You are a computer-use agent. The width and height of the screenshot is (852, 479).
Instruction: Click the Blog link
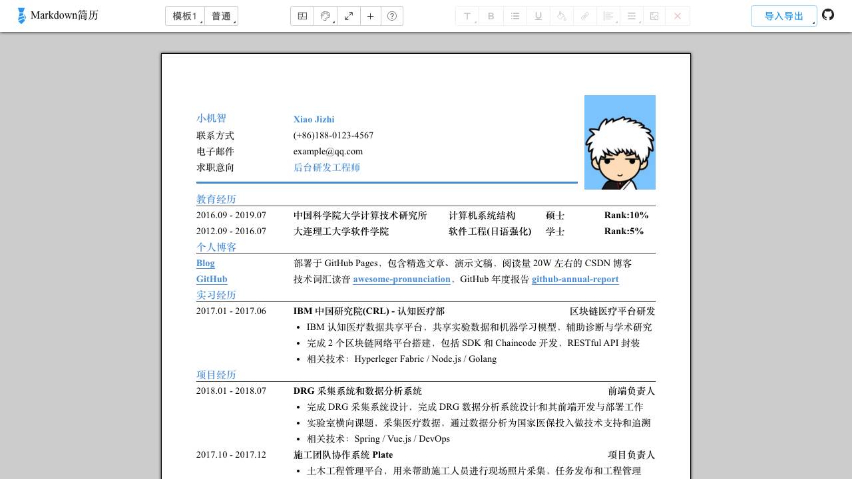206,263
